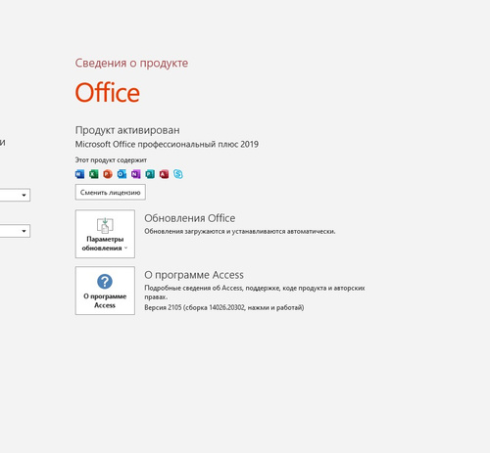Click the green Excel icon
The width and height of the screenshot is (490, 453).
(x=94, y=174)
